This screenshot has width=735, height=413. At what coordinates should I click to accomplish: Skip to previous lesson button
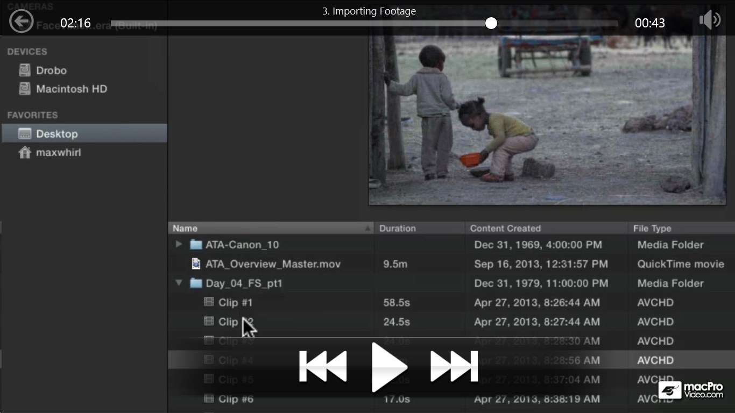coord(323,366)
